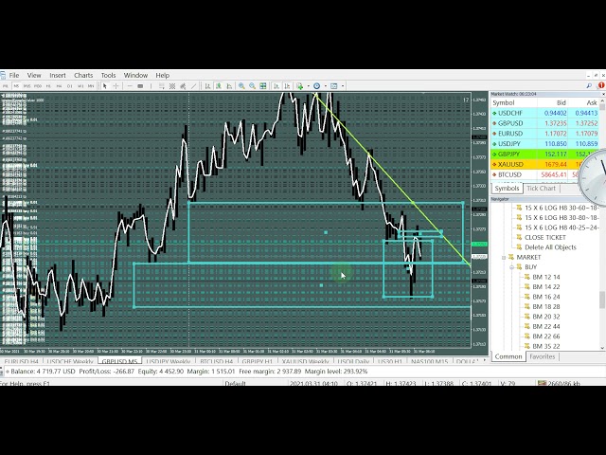Open the Charts menu
The width and height of the screenshot is (606, 455).
click(83, 75)
